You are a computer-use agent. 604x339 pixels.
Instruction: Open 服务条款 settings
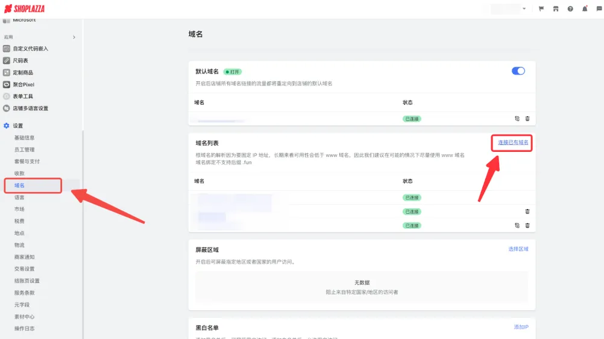[24, 293]
